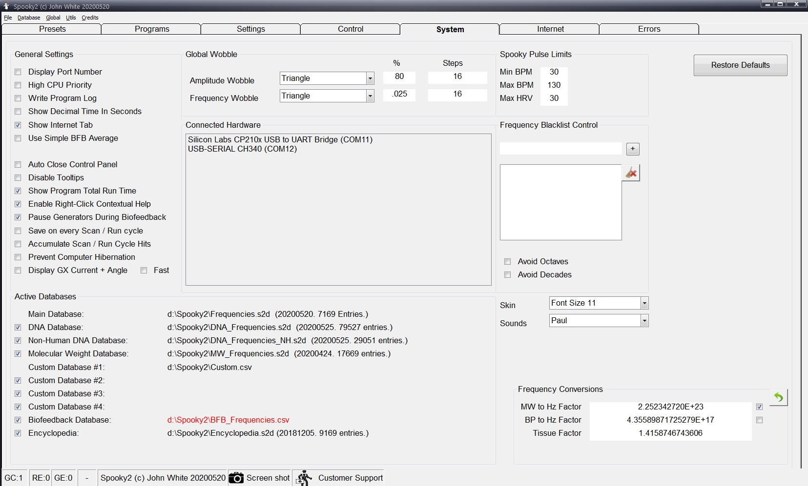The image size is (808, 486).
Task: Open the File menu
Action: point(8,18)
